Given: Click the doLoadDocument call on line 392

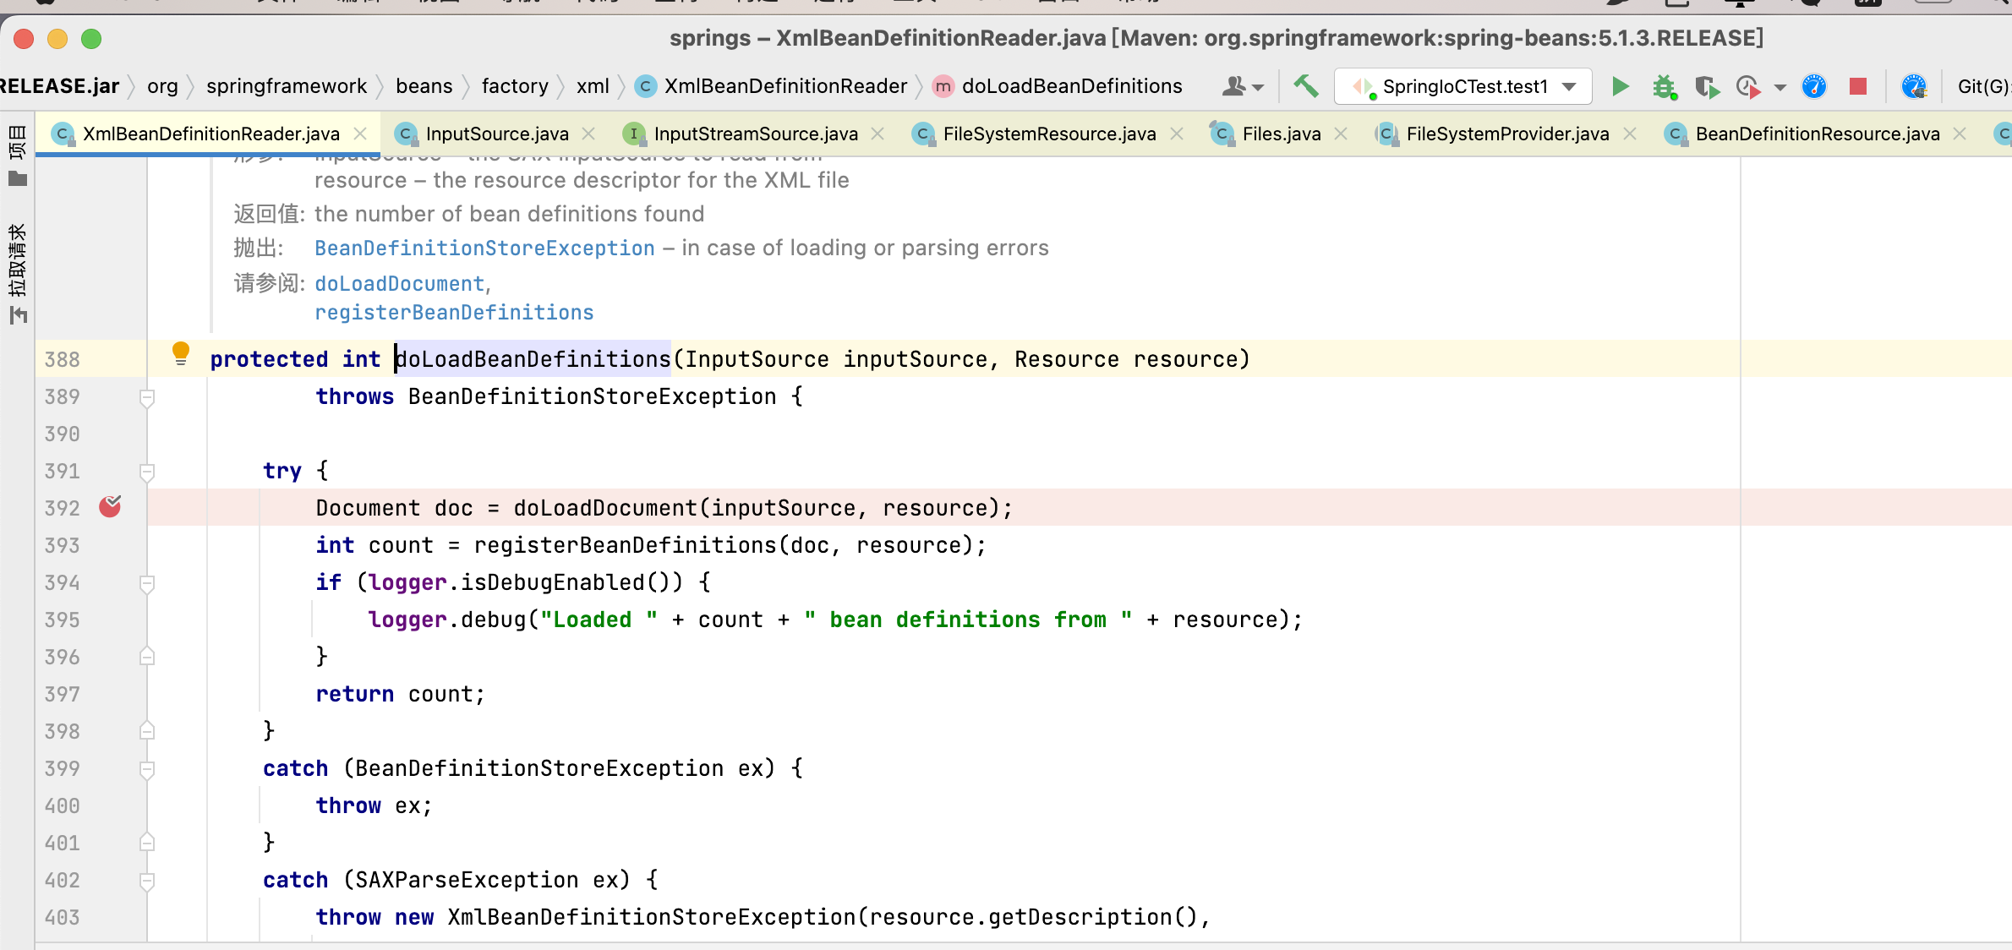Looking at the screenshot, I should coord(605,508).
